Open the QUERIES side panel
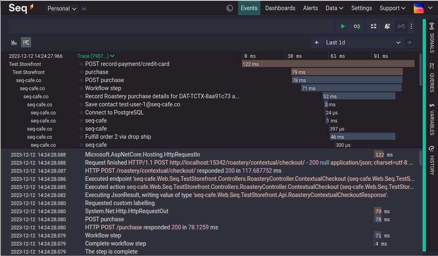Screen dimensions: 438x256 click(432, 78)
